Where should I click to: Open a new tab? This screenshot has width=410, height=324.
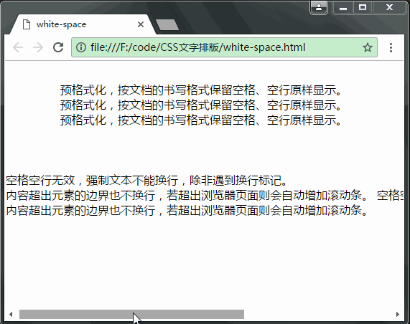[x=167, y=24]
